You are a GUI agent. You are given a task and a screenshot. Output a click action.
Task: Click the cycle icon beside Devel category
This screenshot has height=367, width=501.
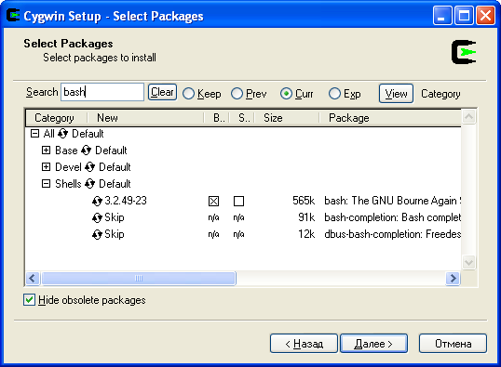[89, 167]
